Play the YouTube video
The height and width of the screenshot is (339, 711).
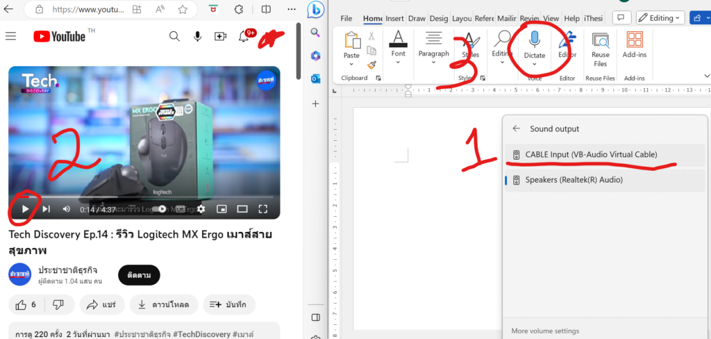(26, 209)
